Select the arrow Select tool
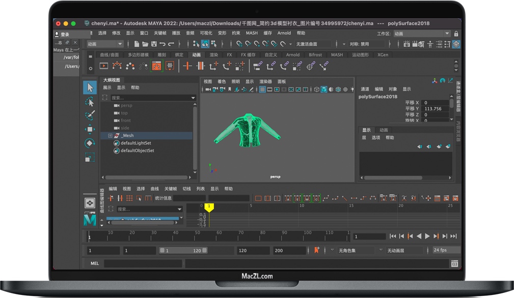The image size is (514, 298). click(90, 87)
